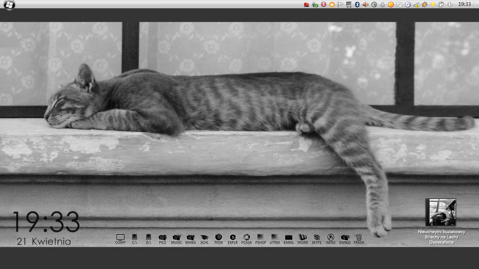
Task: Click the red speaker volume tray icon
Action: click(x=366, y=5)
